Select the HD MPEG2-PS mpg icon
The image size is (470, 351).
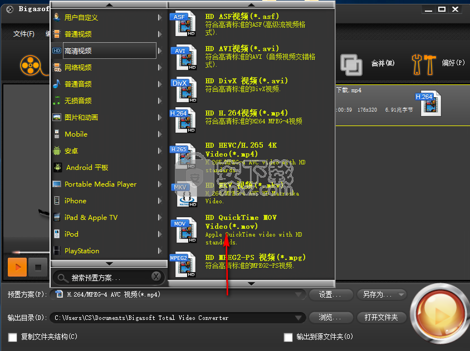(x=183, y=265)
